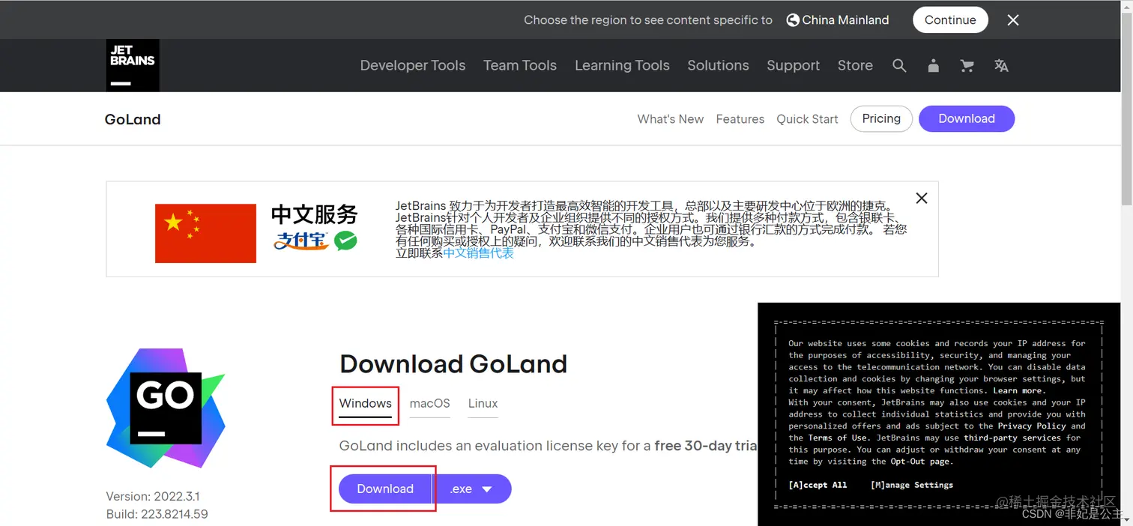Screen dimensions: 1133x526
Task: Click the GoLand GO logo
Action: pyautogui.click(x=165, y=408)
